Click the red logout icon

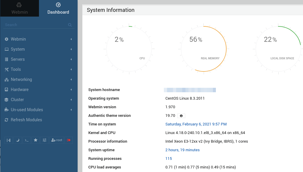pos(69,140)
